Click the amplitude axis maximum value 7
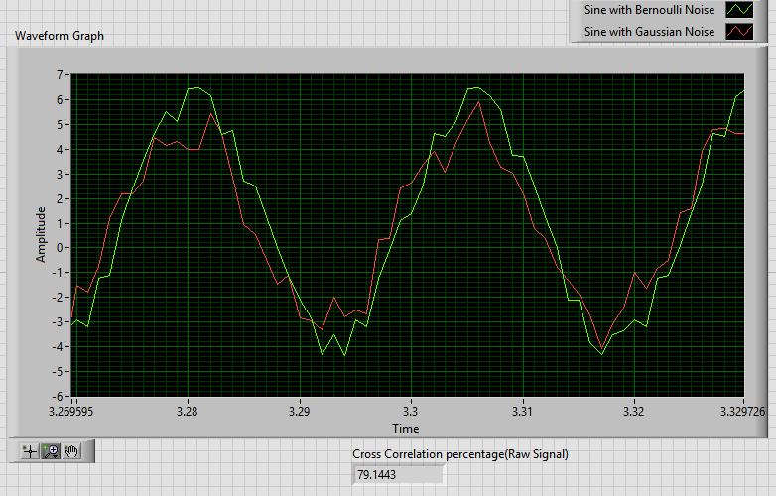This screenshot has width=776, height=496. coord(61,75)
